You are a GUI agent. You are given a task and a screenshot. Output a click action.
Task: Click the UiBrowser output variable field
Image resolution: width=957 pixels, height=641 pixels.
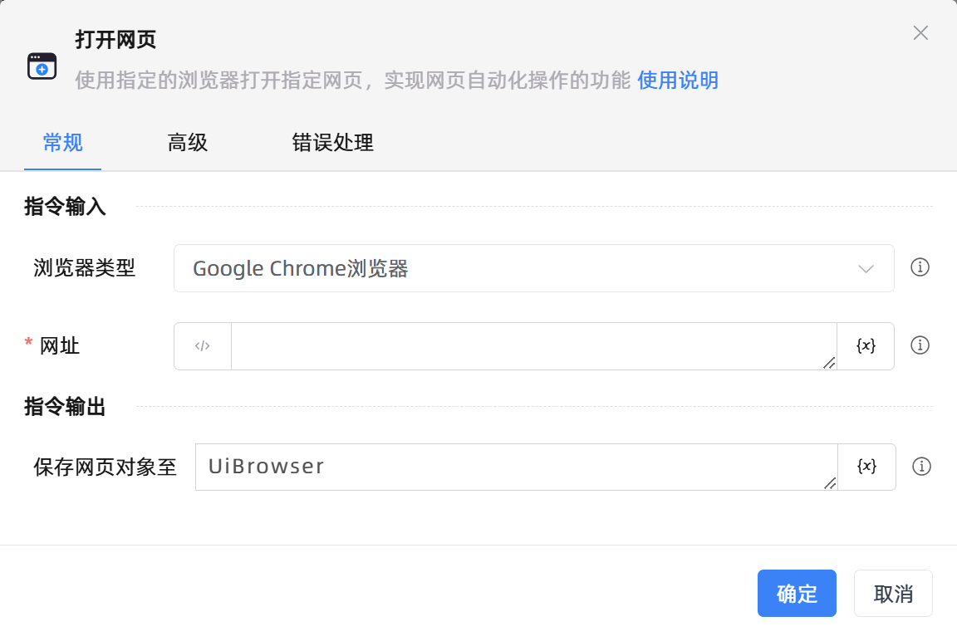[515, 467]
